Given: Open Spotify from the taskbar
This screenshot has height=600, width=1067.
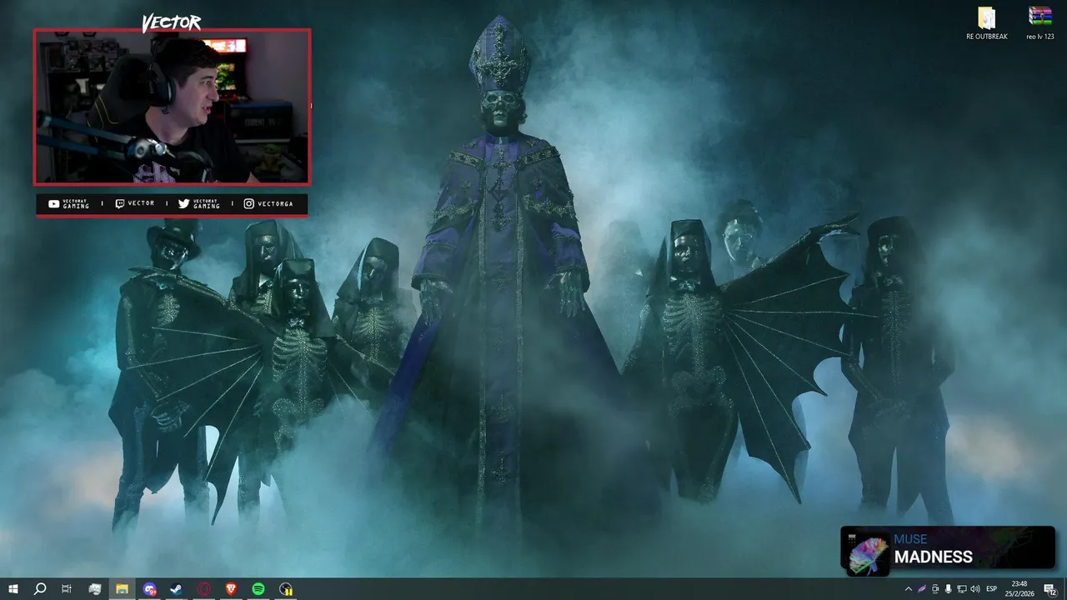Looking at the screenshot, I should [258, 589].
